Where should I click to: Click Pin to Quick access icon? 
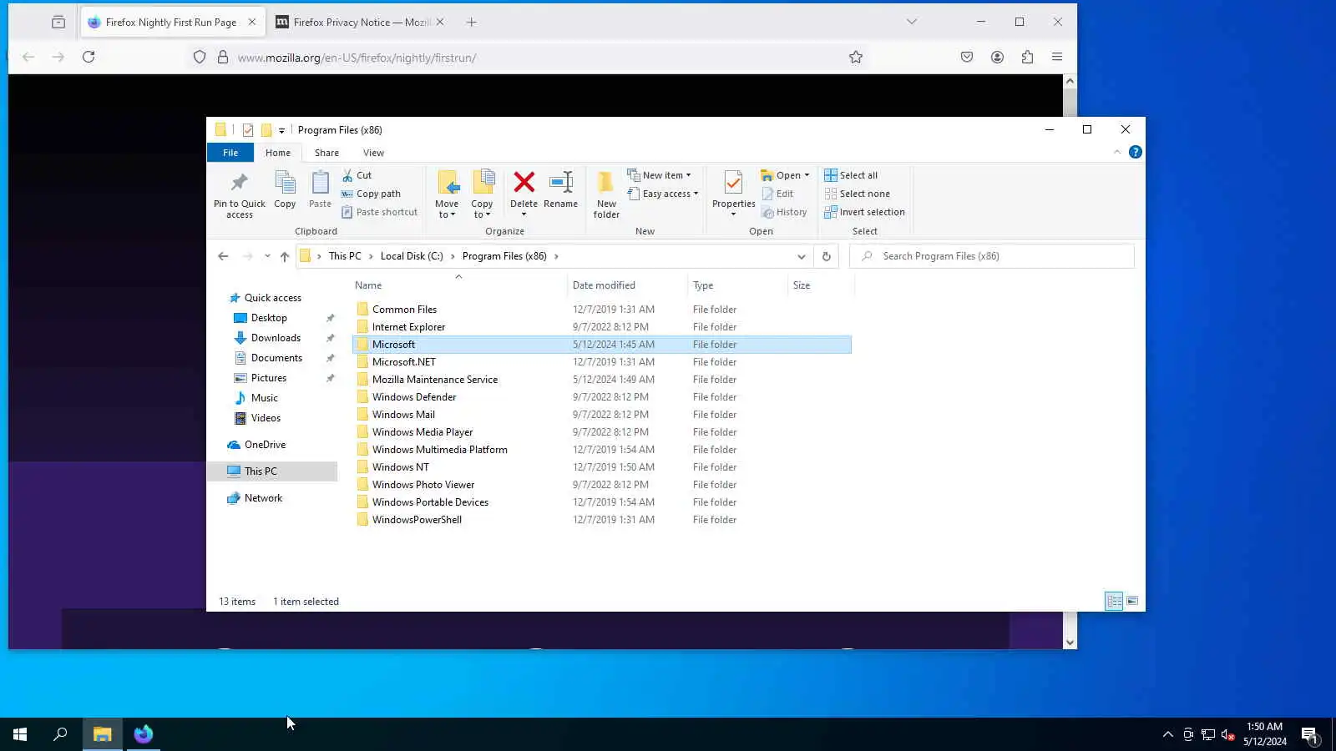tap(240, 183)
